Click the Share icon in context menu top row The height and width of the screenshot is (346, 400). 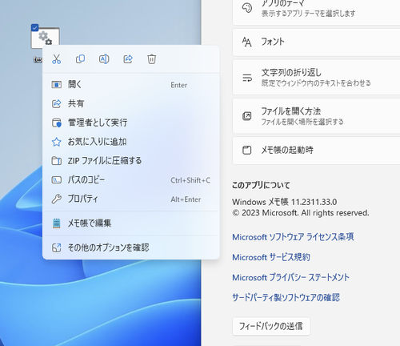point(128,58)
